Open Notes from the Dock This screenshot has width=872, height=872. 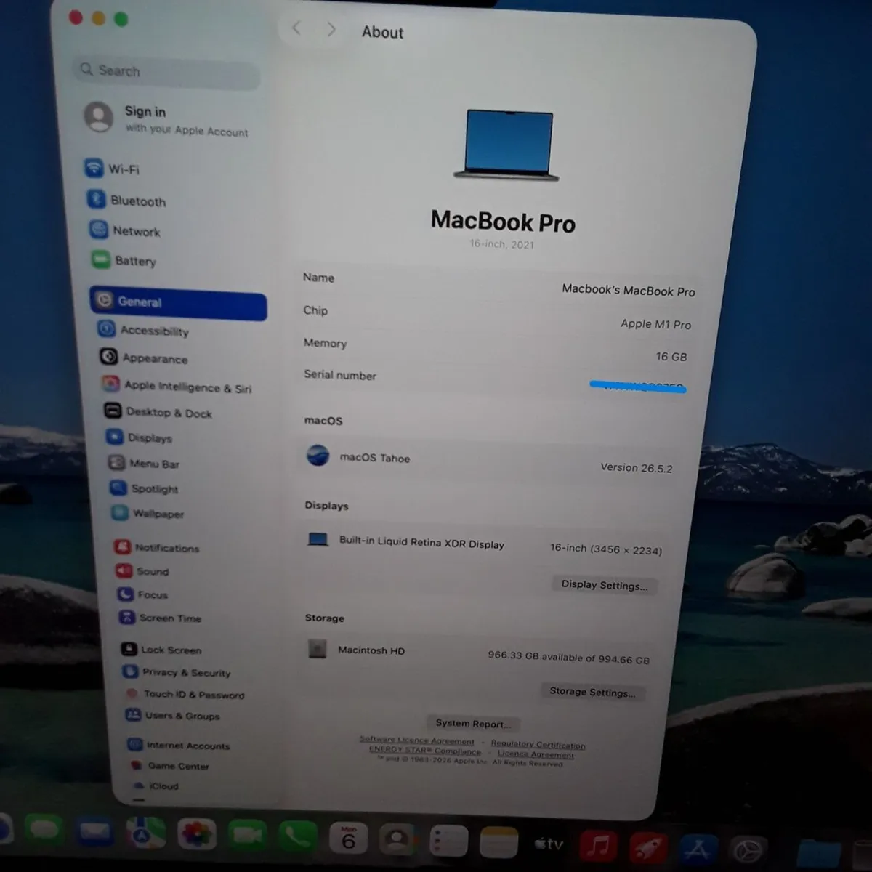(x=498, y=842)
